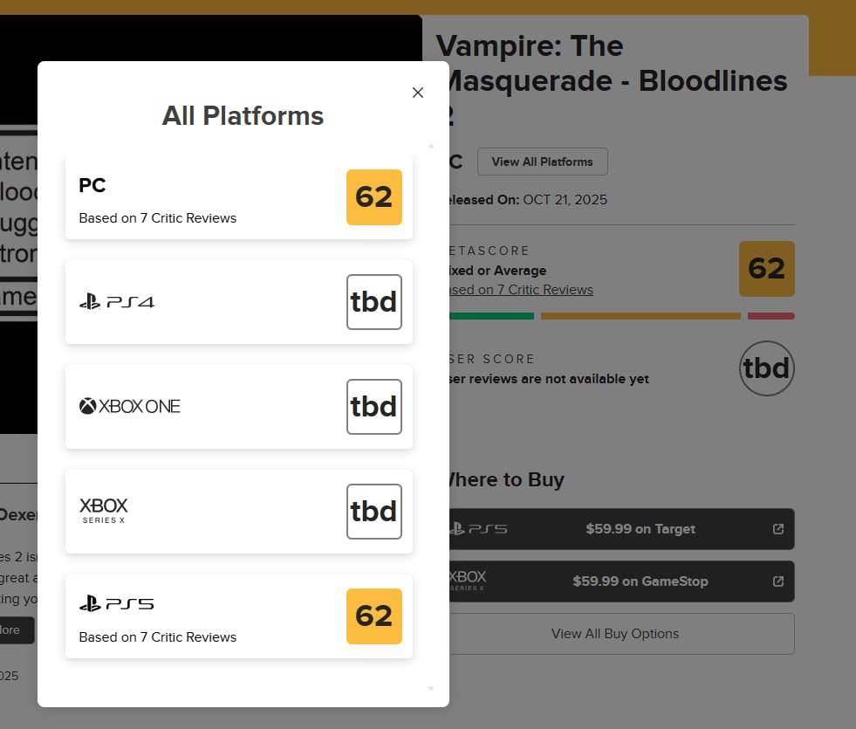Click the PC score badge showing 62

(x=374, y=197)
